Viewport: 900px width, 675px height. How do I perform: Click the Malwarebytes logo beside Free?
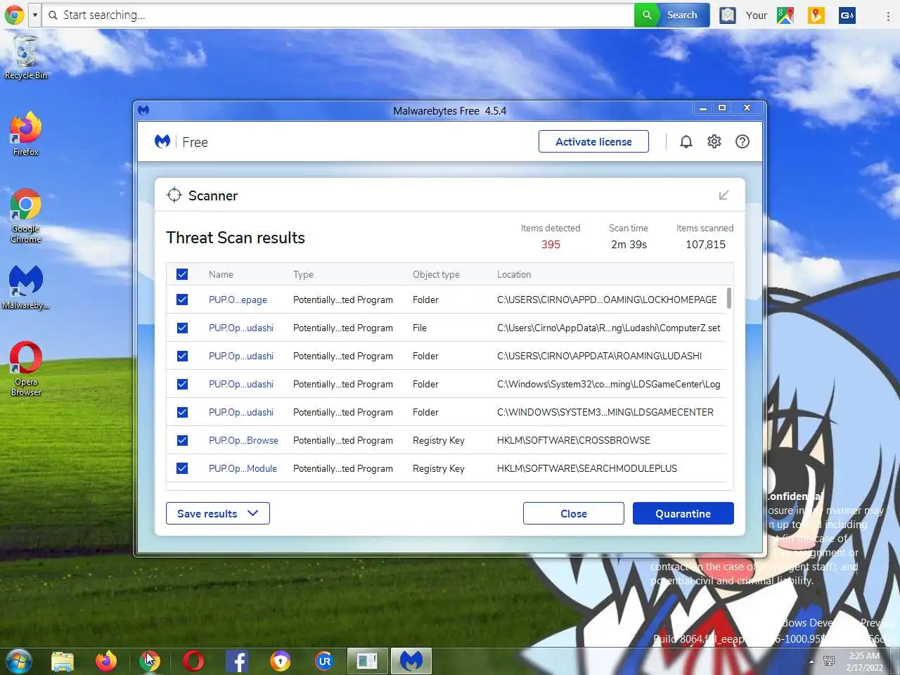tap(162, 141)
